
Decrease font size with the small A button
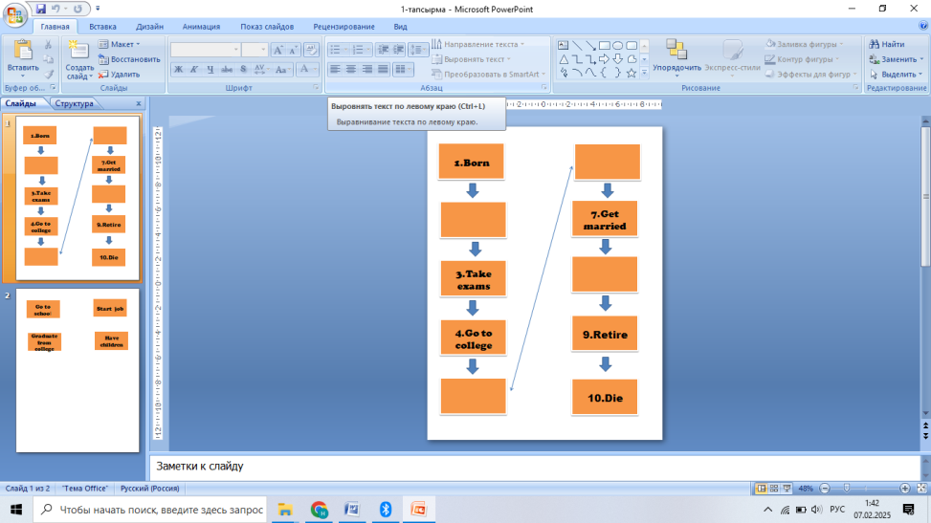point(294,51)
